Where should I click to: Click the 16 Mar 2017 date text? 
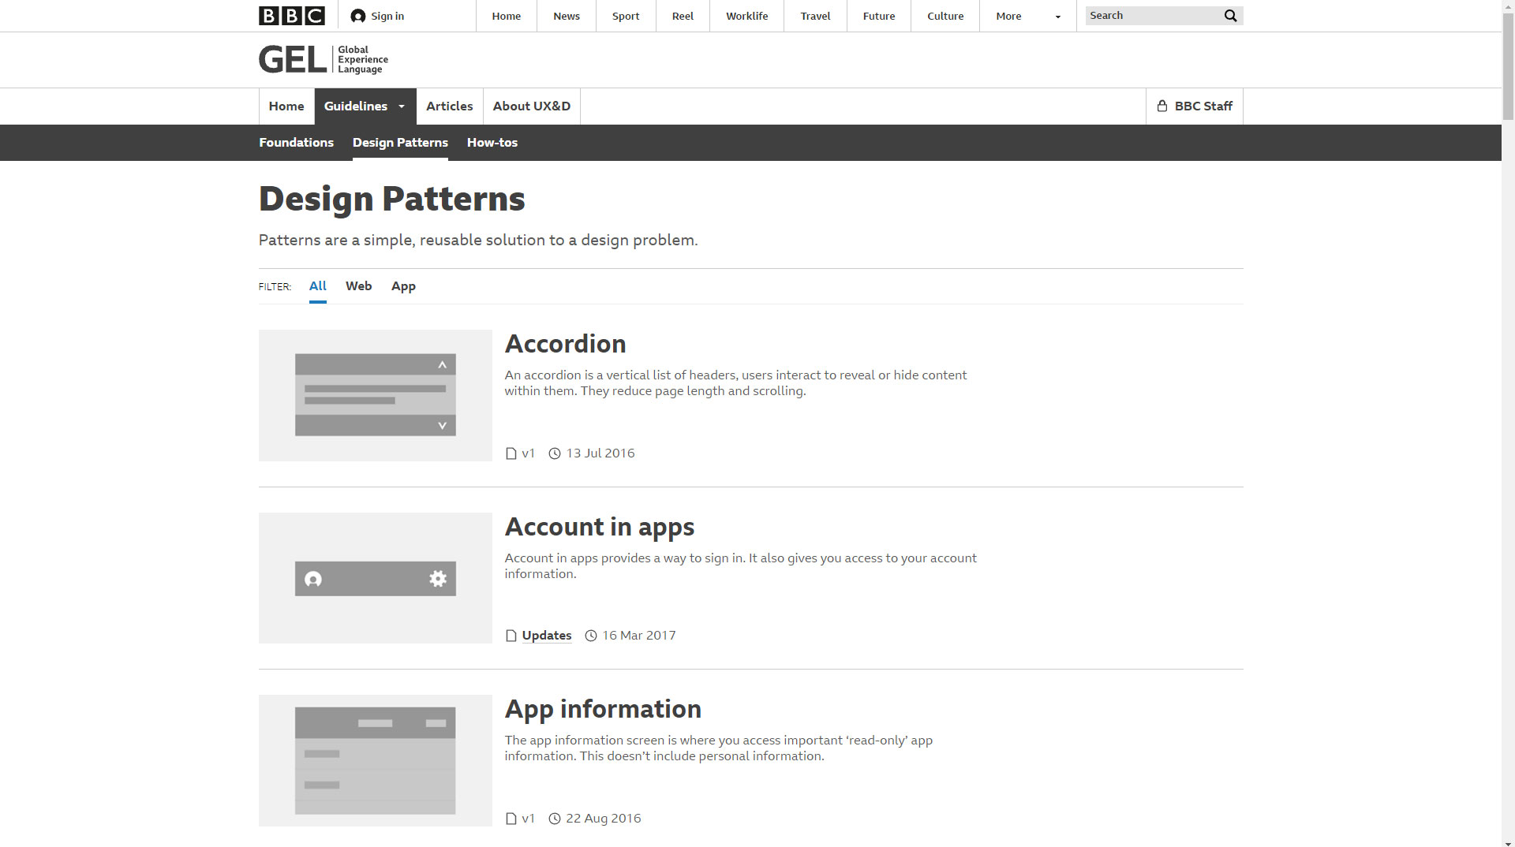(639, 636)
